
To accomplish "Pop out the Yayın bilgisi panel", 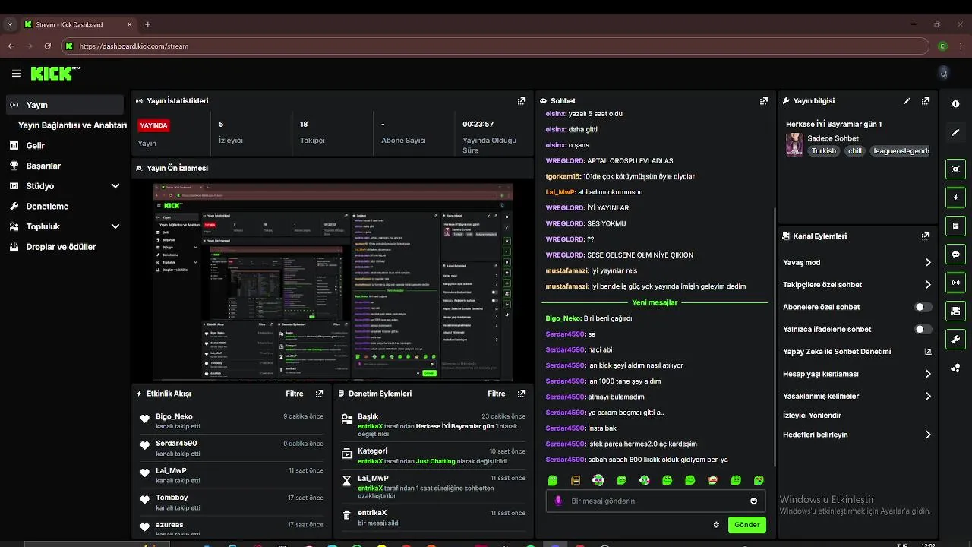I will (925, 100).
